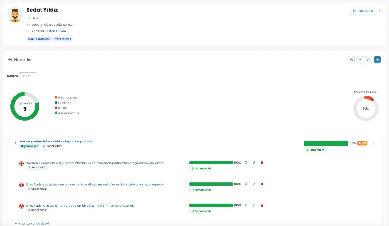Screen dimensions: 389x226
Task: Click Anahtar sonuç ekleyin link
Action: [33, 223]
